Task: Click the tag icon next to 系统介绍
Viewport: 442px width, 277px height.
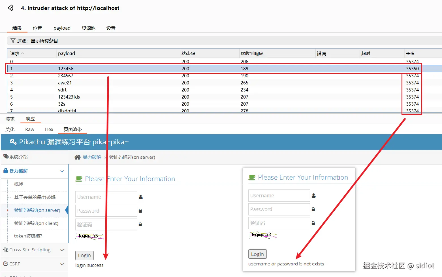Action: click(6, 156)
